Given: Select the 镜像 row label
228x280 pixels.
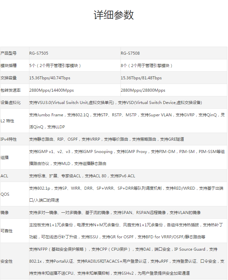Looking at the screenshot, I should click(x=4, y=213).
